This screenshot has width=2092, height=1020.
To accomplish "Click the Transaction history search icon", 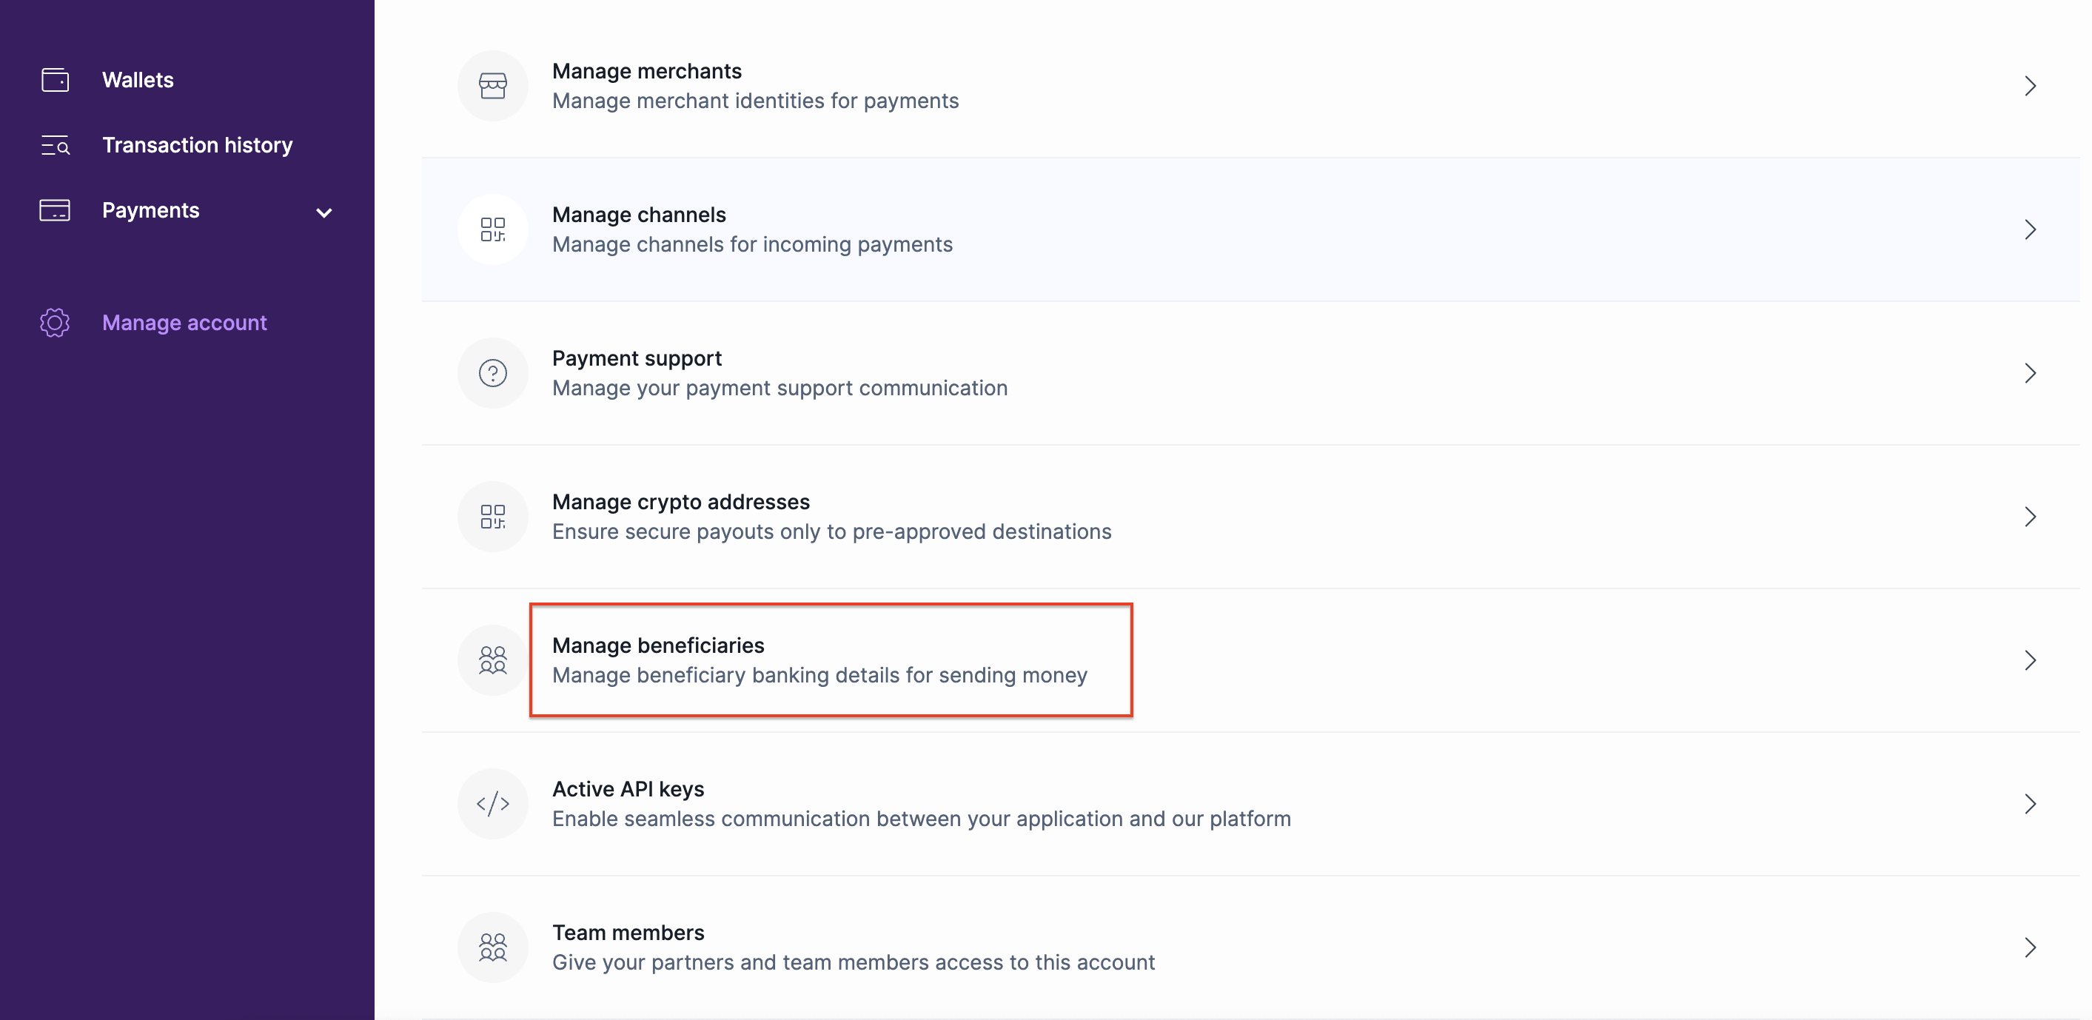I will pyautogui.click(x=56, y=145).
